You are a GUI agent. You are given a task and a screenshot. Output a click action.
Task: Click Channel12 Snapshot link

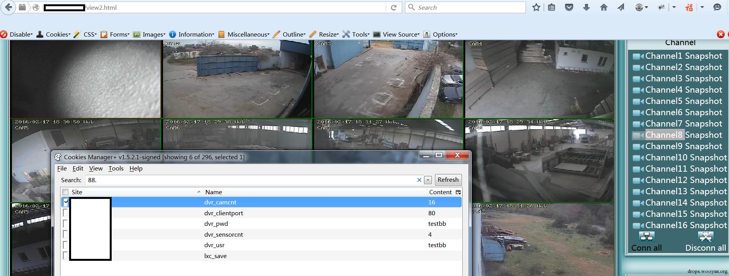[x=686, y=180]
